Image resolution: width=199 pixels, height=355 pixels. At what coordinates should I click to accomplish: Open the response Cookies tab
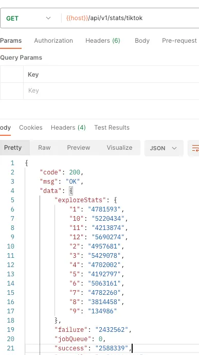[x=31, y=128]
